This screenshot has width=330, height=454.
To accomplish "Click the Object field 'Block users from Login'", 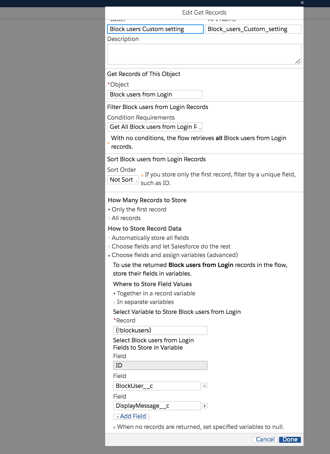I will coord(155,95).
